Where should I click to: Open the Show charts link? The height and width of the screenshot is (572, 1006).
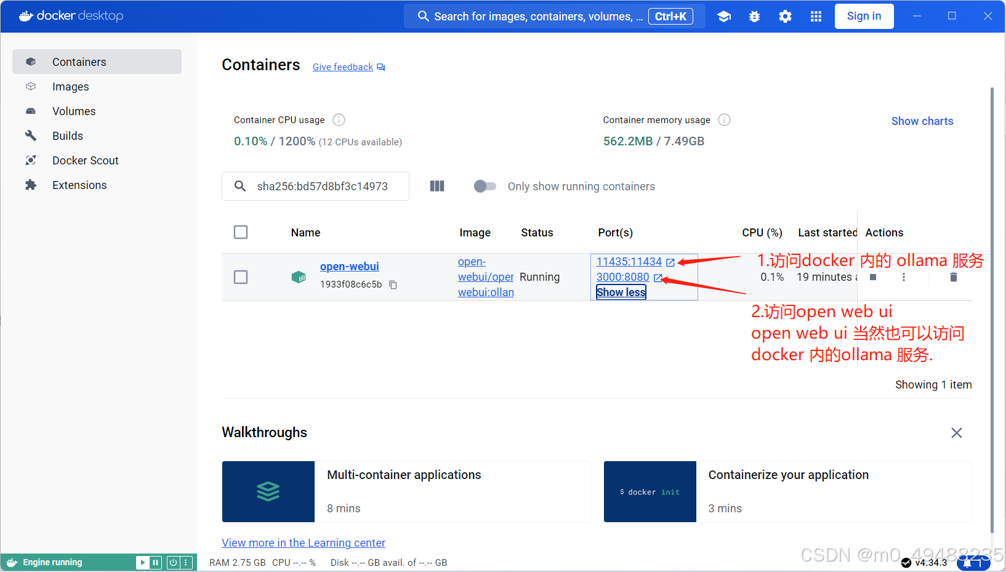tap(922, 121)
